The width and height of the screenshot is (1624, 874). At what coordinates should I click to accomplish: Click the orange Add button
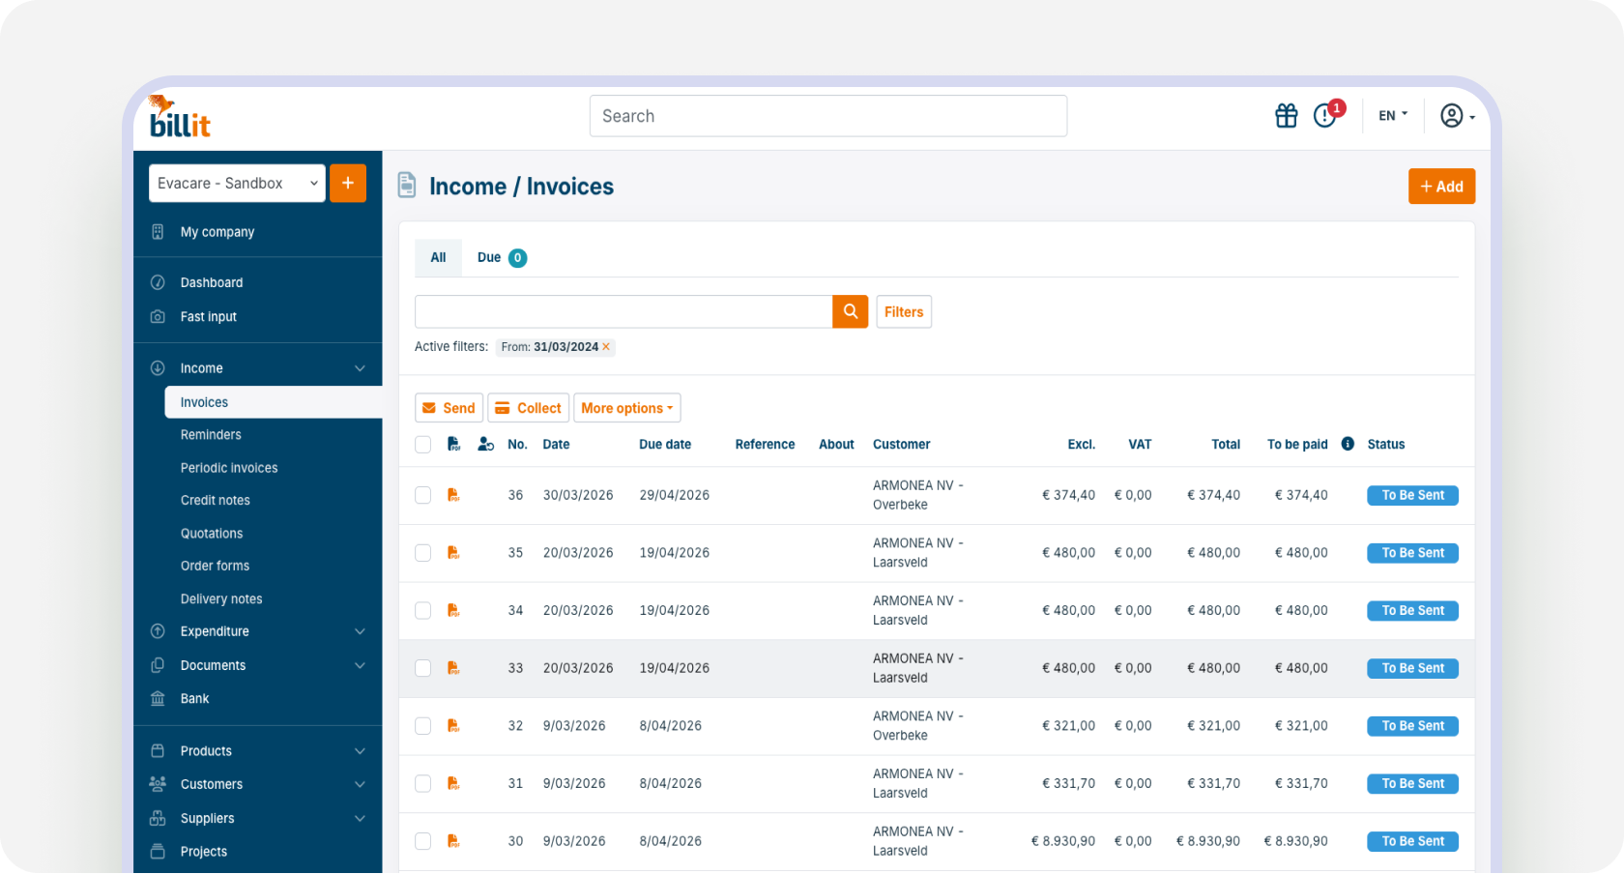click(1441, 187)
